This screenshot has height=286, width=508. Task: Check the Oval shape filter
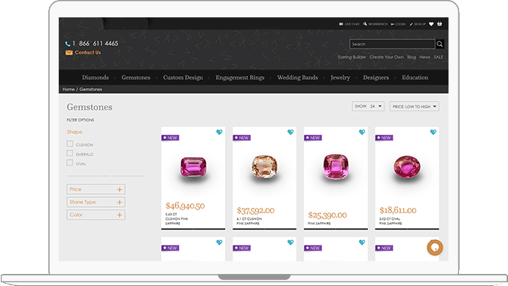(x=70, y=163)
